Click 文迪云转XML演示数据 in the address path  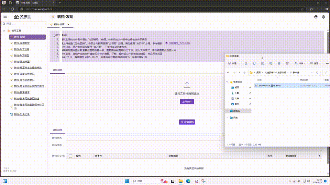[275, 73]
